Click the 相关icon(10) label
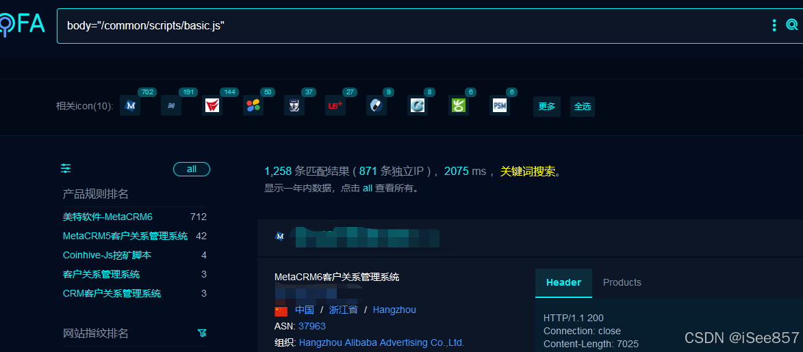 click(x=84, y=107)
